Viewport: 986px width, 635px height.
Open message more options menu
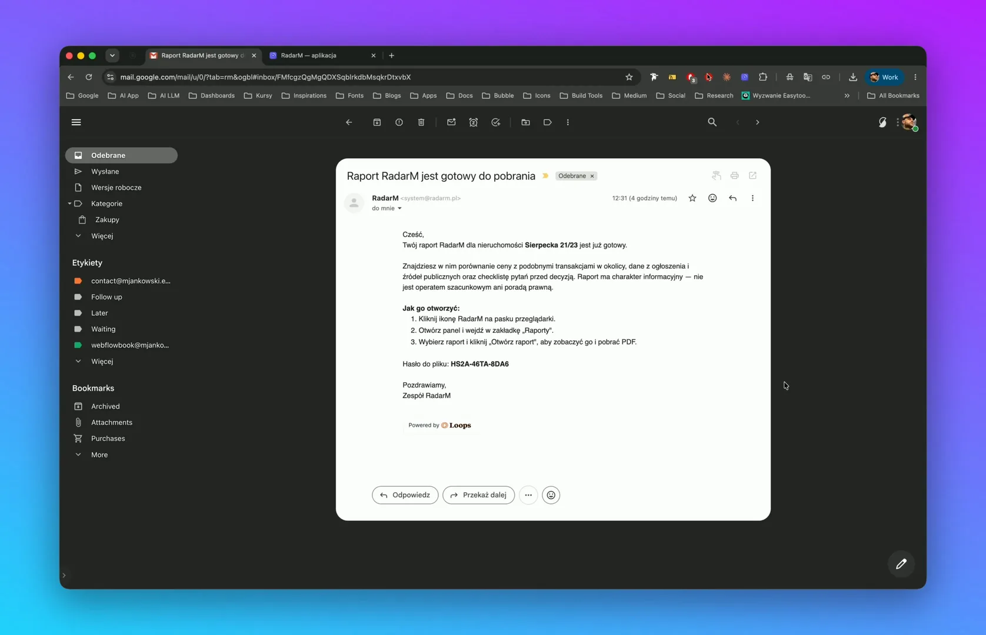click(752, 198)
